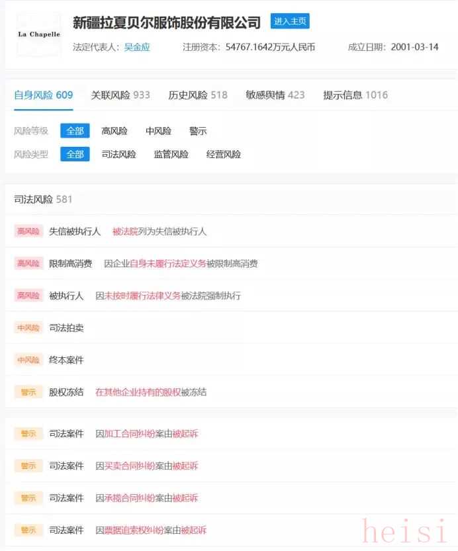Select 全部 in the 风险类型 filter
Viewport: 458px width, 551px height.
[x=75, y=154]
